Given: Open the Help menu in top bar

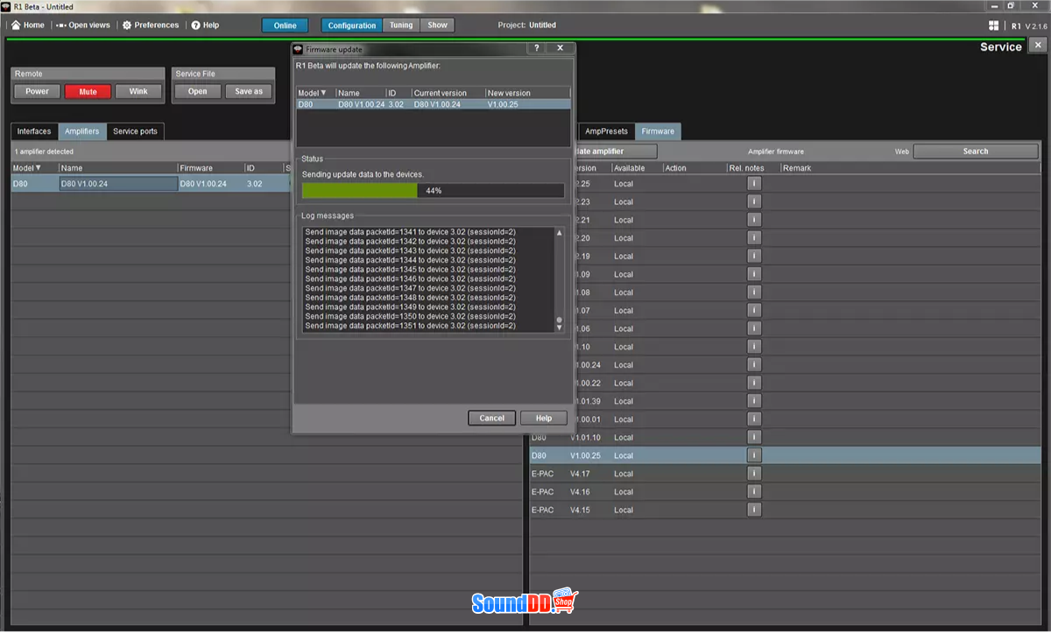Looking at the screenshot, I should (205, 25).
